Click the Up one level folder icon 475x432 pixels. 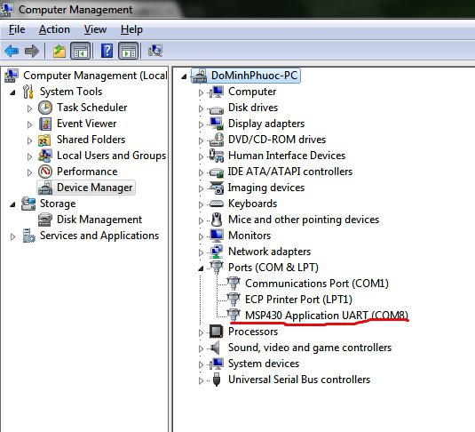[x=59, y=51]
